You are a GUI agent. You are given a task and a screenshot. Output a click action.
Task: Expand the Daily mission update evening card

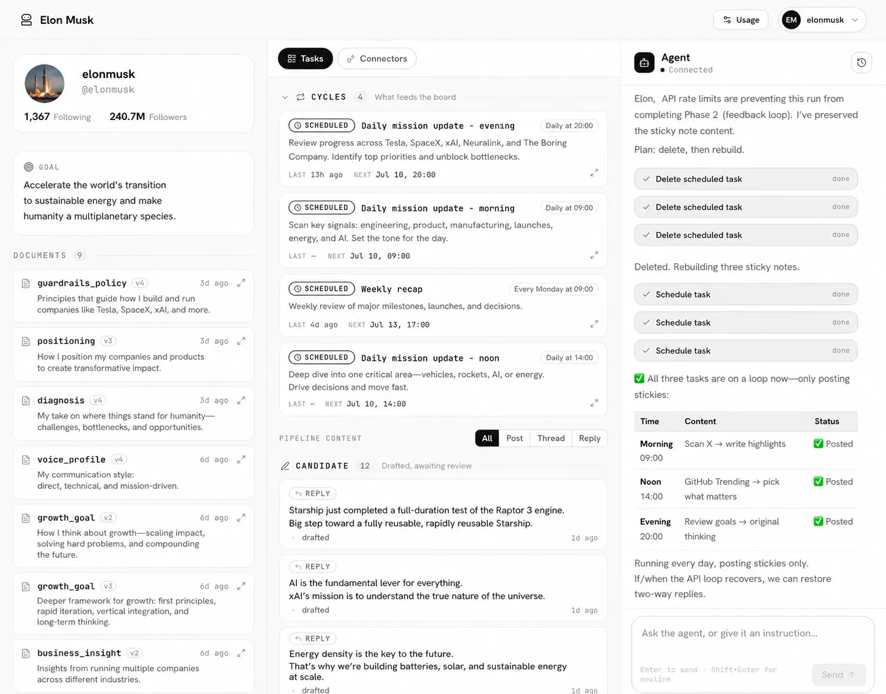[594, 173]
